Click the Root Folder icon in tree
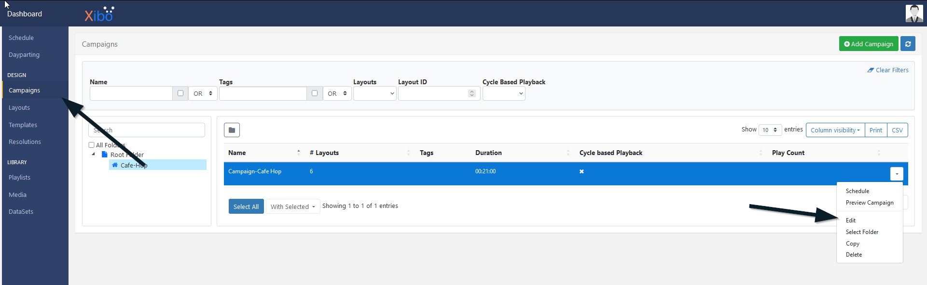927x285 pixels. 104,155
